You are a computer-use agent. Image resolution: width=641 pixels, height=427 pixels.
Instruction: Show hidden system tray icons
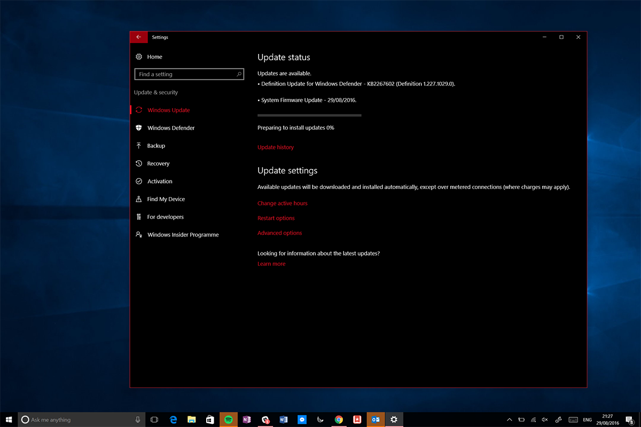[x=509, y=420]
